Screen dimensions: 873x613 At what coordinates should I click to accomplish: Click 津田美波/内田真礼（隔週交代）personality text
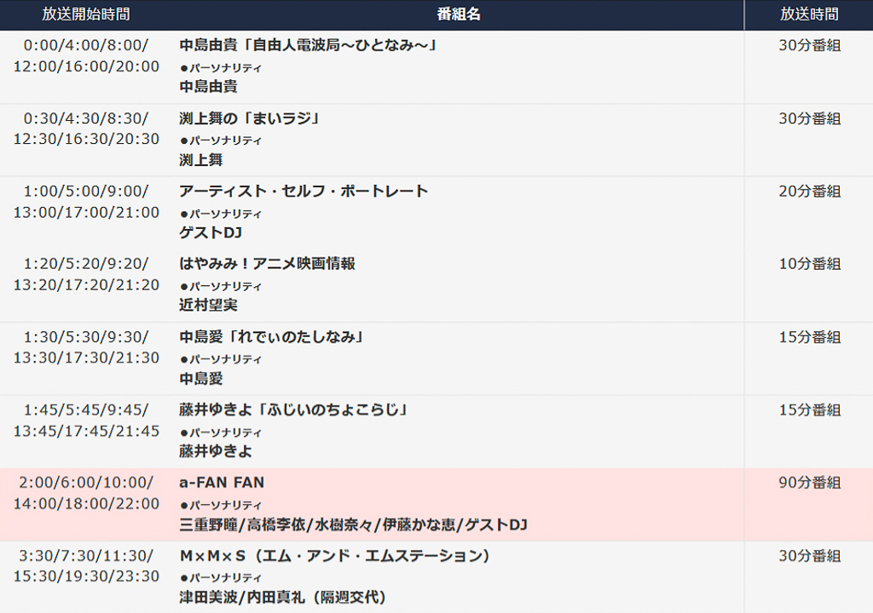[283, 598]
